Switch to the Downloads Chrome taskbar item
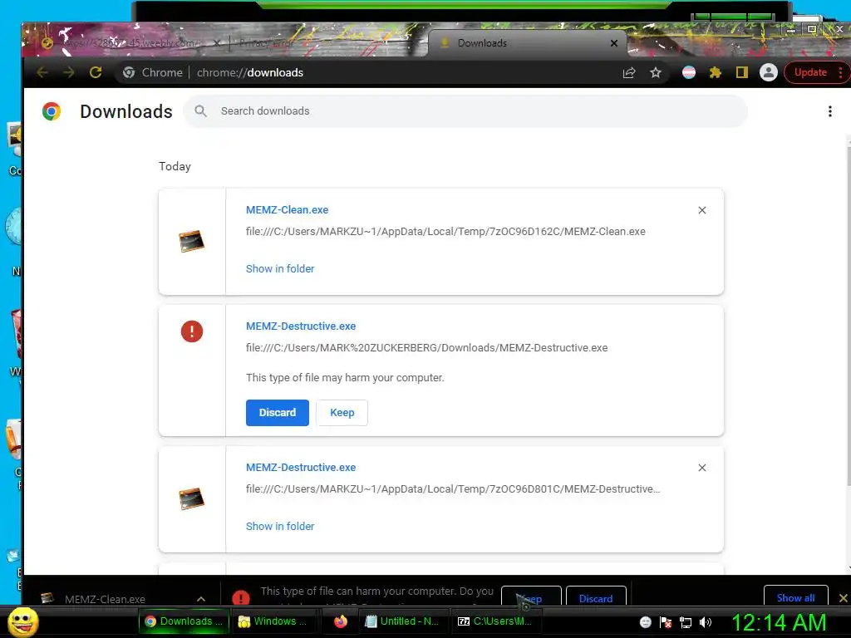The width and height of the screenshot is (851, 638). 184,621
